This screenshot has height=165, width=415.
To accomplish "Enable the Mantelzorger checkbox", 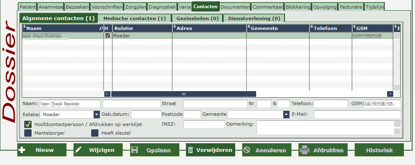I will (x=28, y=133).
